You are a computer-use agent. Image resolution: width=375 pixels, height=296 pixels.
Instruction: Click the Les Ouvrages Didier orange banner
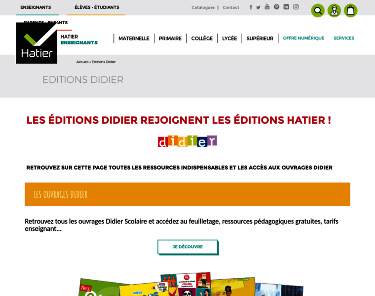[x=187, y=194]
